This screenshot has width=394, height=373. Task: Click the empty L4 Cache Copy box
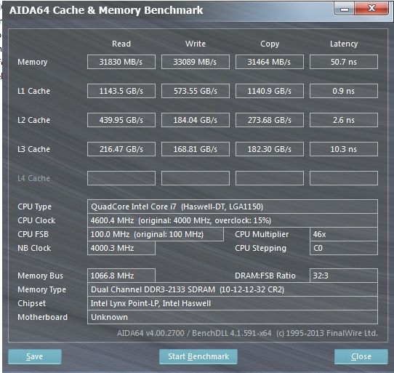(x=270, y=178)
